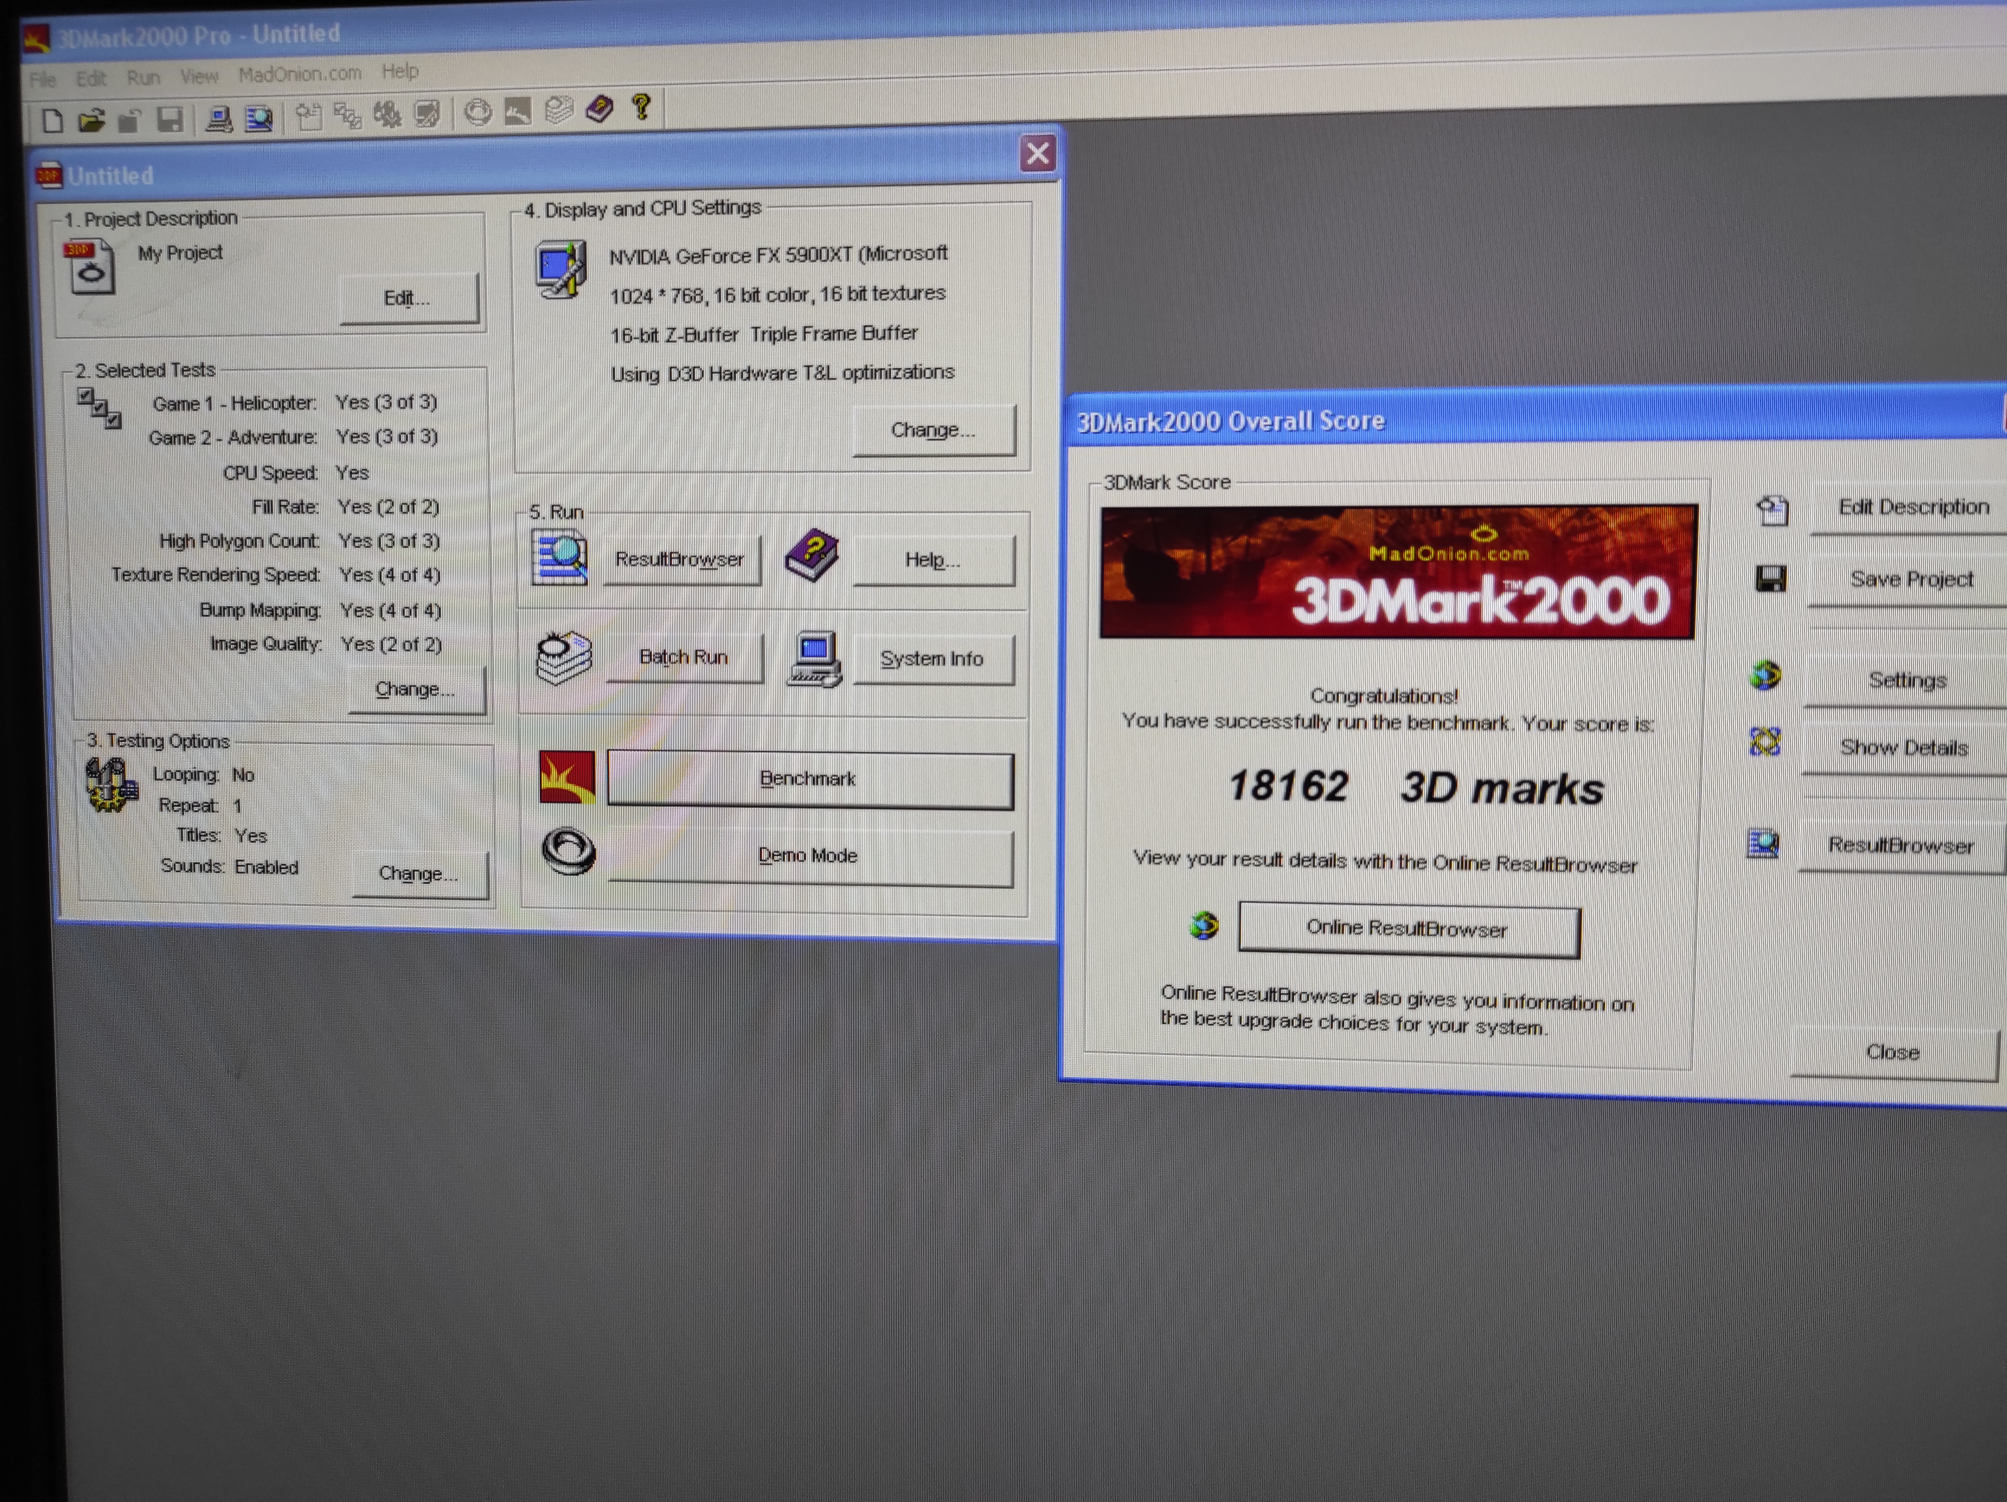The width and height of the screenshot is (2007, 1502).
Task: Open the View menu
Action: (x=199, y=76)
